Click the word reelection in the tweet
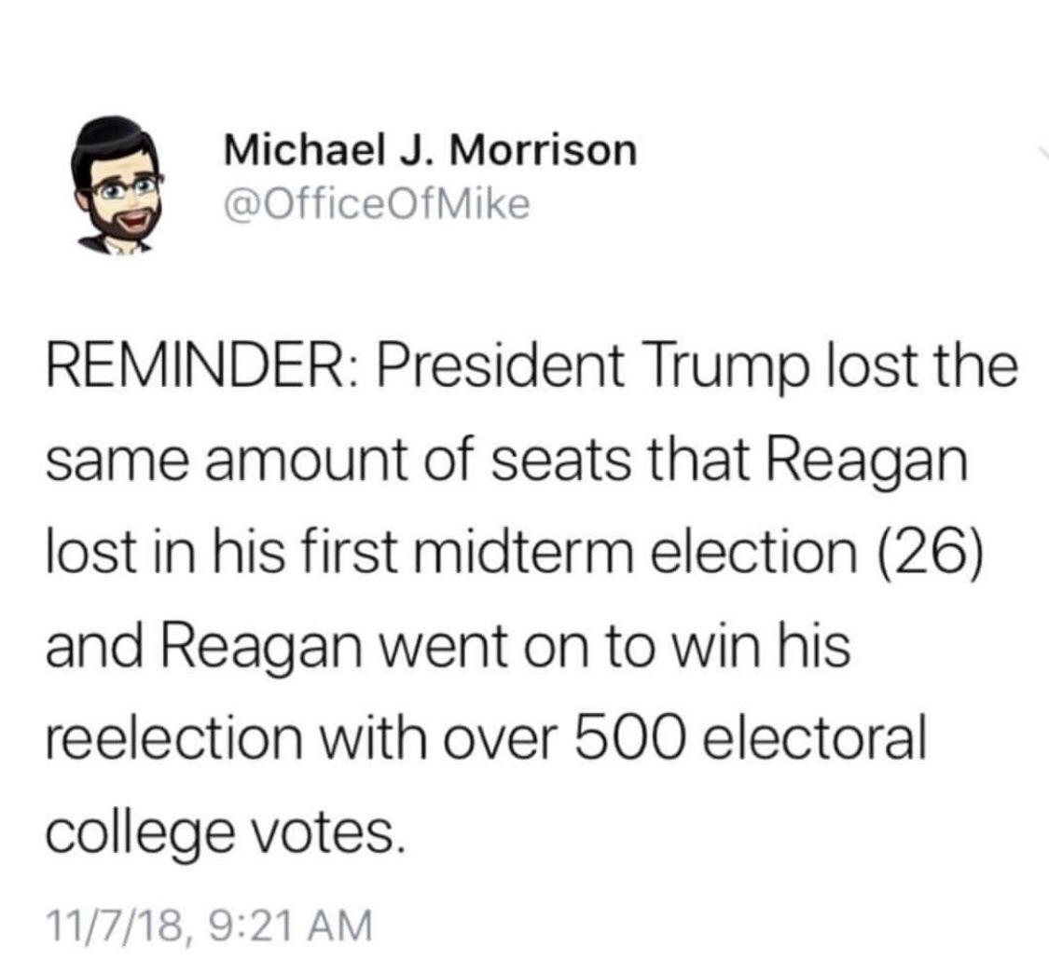The image size is (1049, 961). coord(174,740)
